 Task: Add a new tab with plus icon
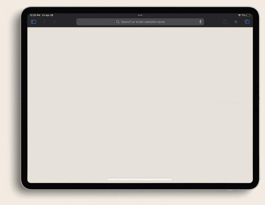tap(236, 22)
